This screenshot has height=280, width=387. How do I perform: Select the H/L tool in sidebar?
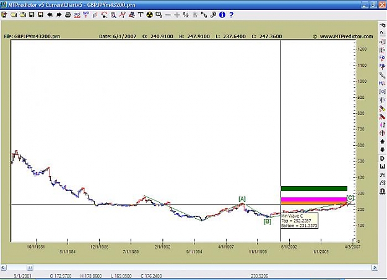click(382, 83)
